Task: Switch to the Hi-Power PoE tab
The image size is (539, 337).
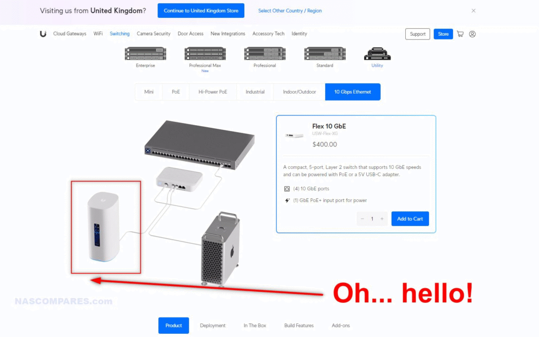Action: point(213,91)
